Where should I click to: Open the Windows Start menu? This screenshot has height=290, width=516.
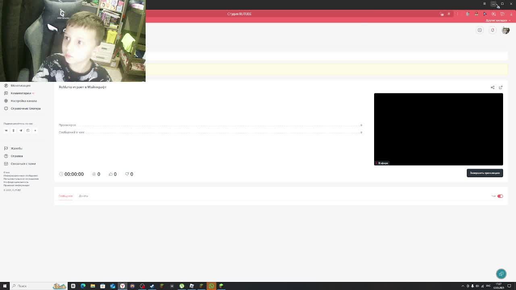(x=5, y=286)
